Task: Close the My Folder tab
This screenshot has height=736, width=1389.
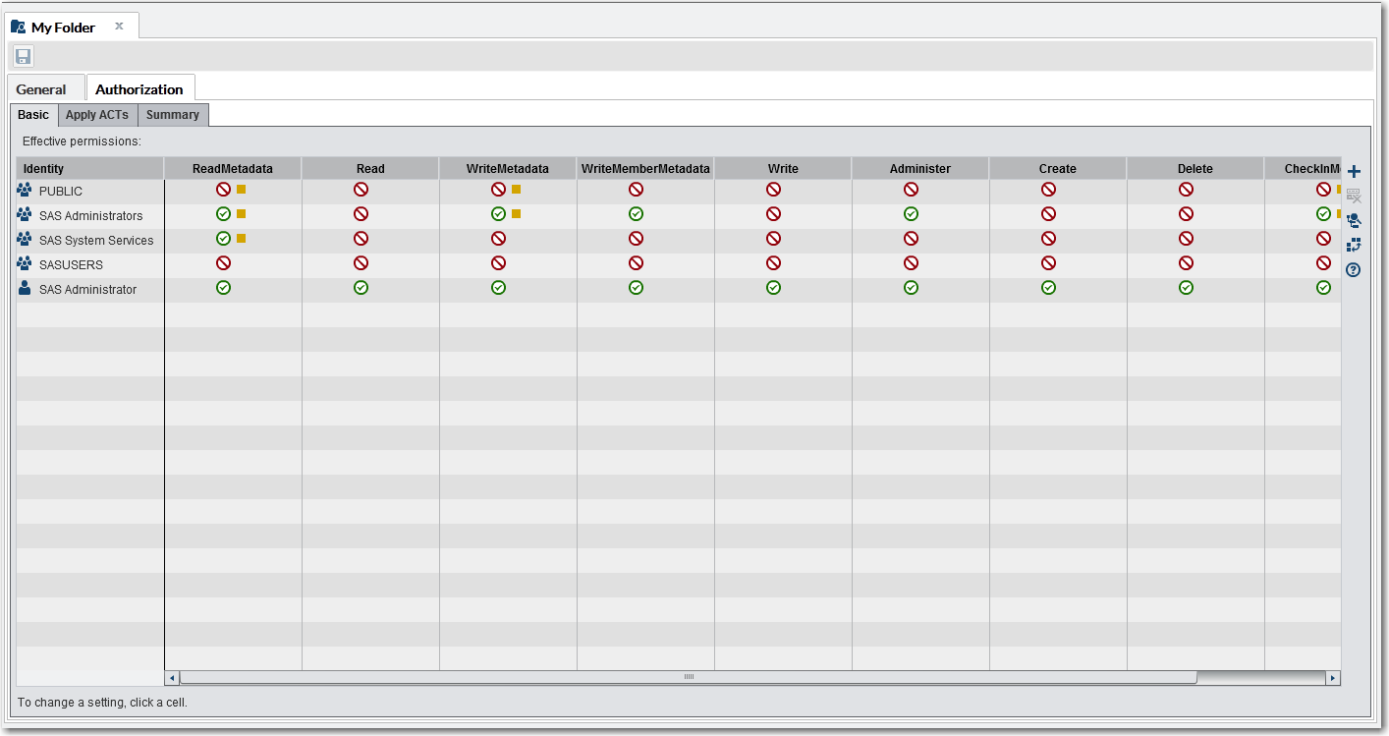Action: pyautogui.click(x=120, y=26)
